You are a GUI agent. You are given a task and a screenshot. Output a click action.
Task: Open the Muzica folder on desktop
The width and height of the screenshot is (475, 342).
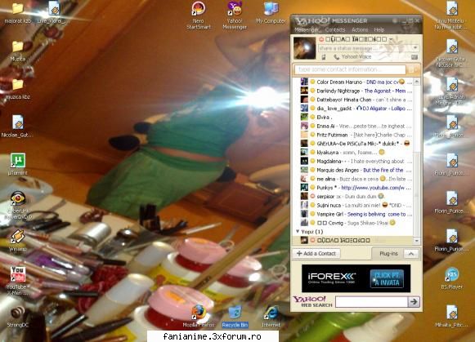pyautogui.click(x=18, y=51)
